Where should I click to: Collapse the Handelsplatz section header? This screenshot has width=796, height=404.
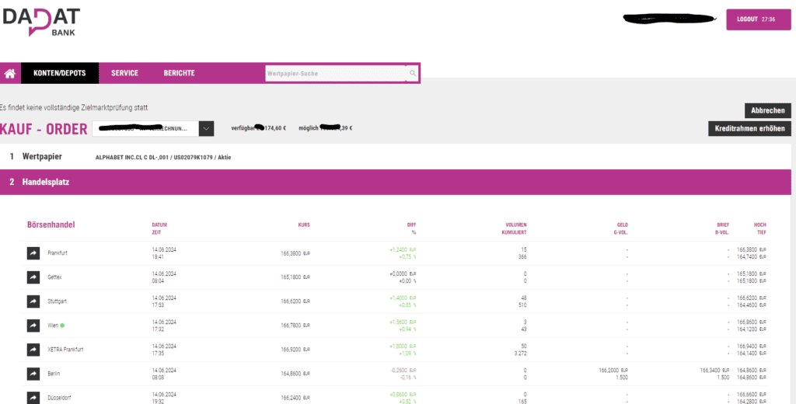(47, 183)
